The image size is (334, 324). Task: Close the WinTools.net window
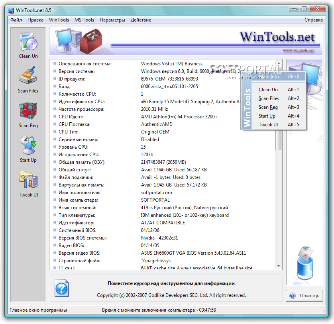317,9
